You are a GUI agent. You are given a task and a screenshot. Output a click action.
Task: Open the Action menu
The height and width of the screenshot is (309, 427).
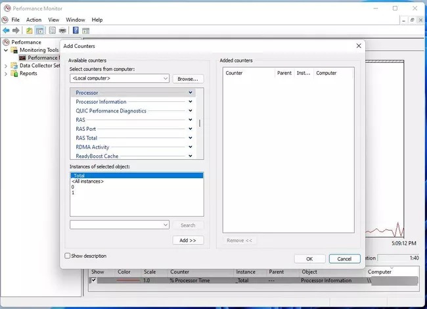pos(34,20)
